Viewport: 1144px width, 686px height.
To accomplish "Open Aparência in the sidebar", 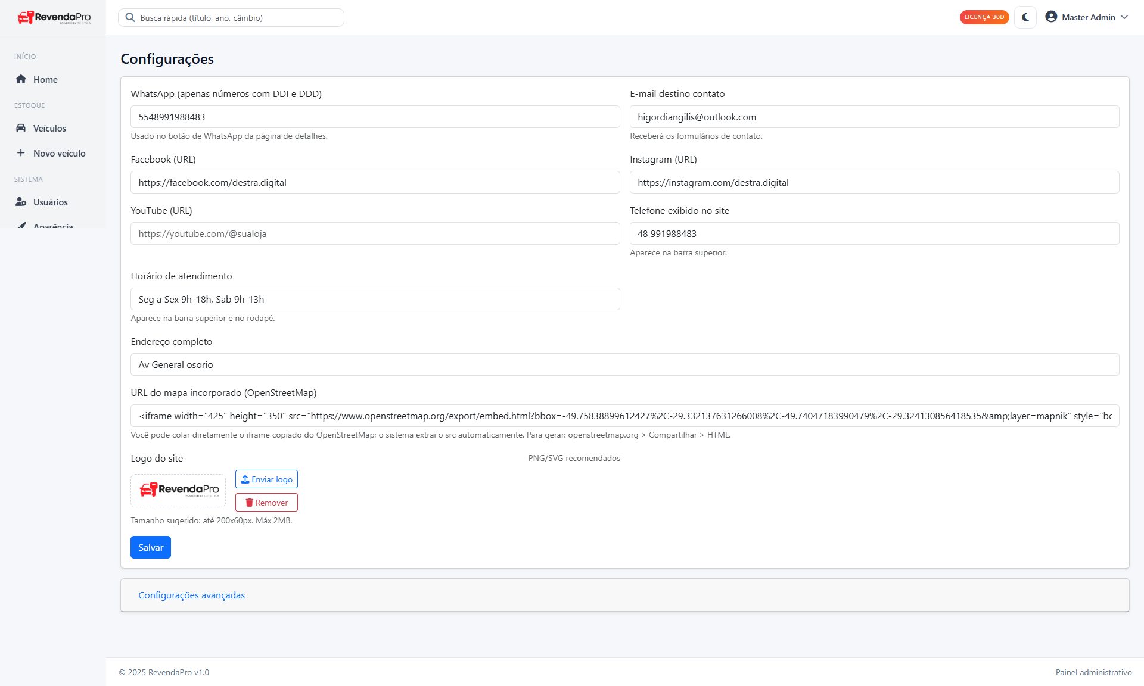I will point(53,225).
